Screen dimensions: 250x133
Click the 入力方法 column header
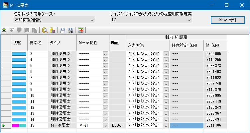coord(148,45)
